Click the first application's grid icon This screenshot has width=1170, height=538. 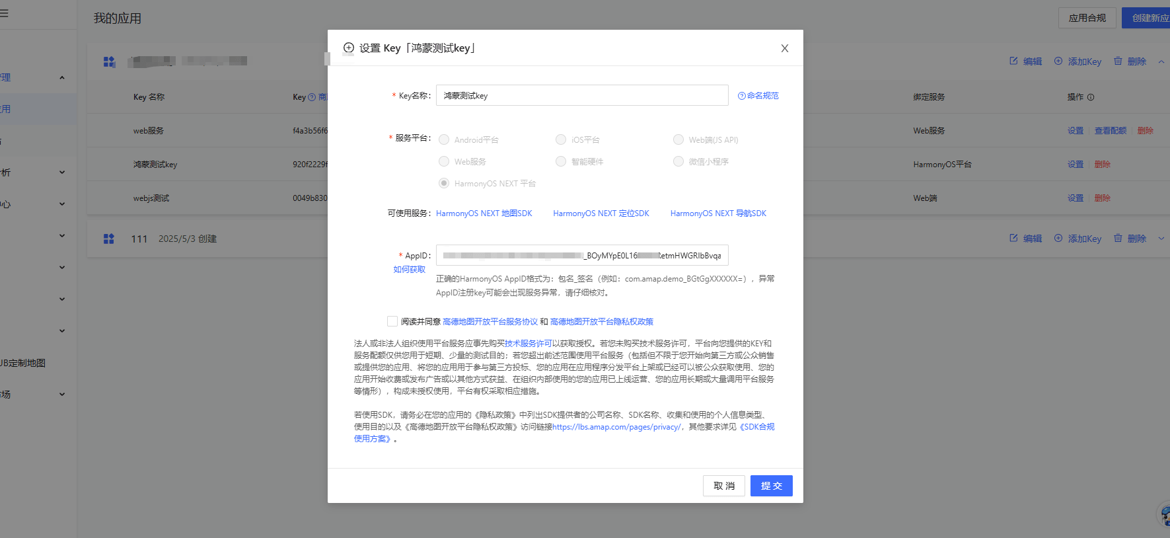[x=109, y=61]
